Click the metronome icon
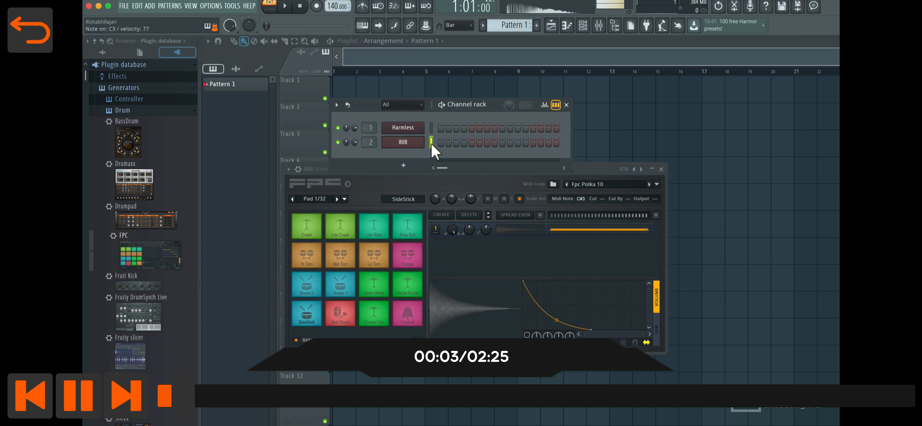 [x=362, y=6]
